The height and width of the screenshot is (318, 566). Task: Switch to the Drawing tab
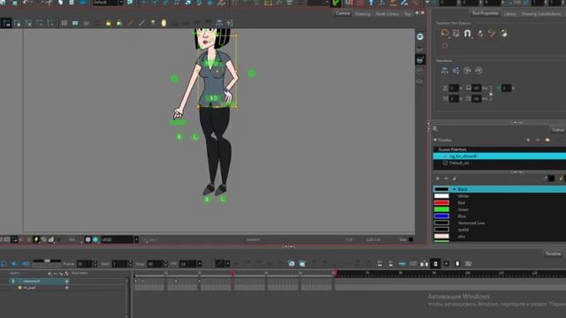coord(363,14)
